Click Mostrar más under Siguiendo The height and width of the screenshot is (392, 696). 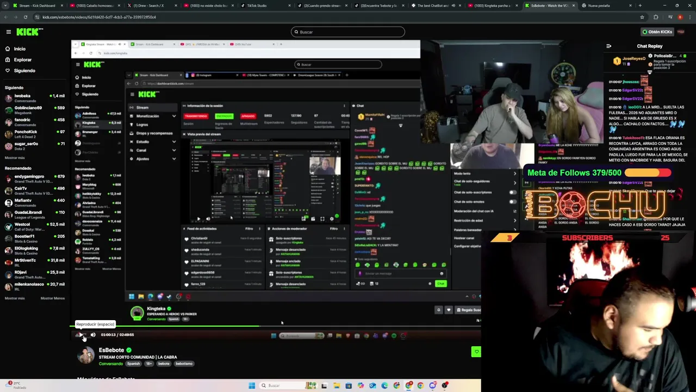click(15, 158)
